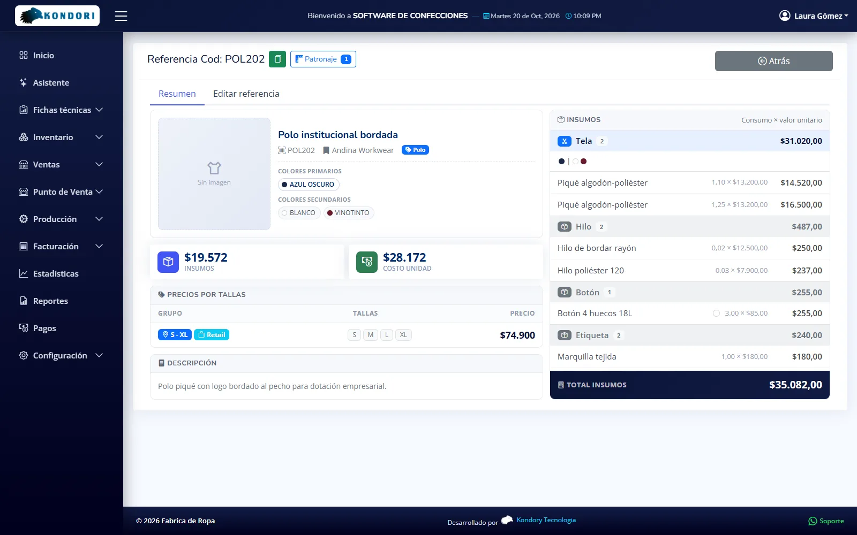Expand the Facturación submenu chevron
The height and width of the screenshot is (535, 857).
coord(99,246)
